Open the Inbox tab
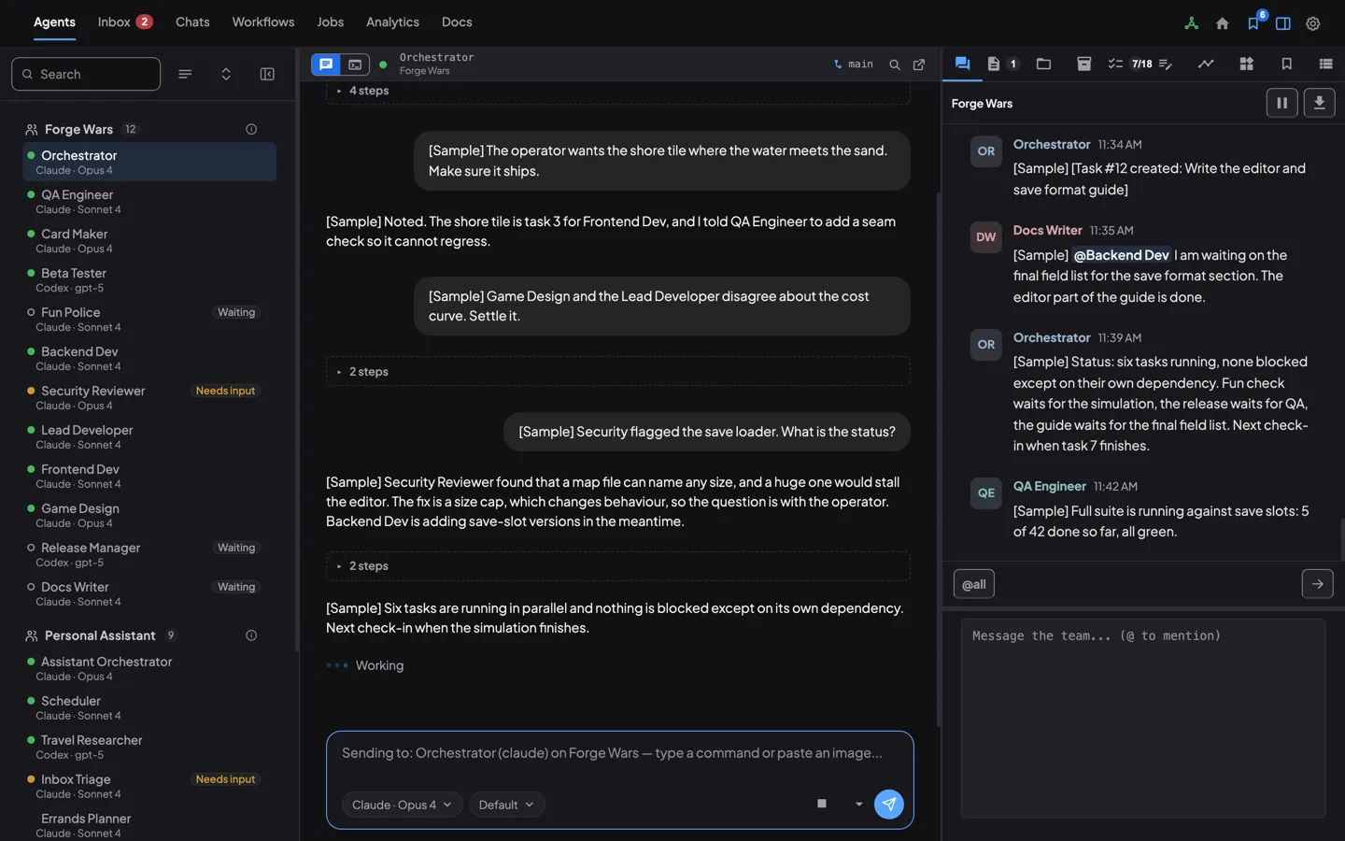 (125, 21)
